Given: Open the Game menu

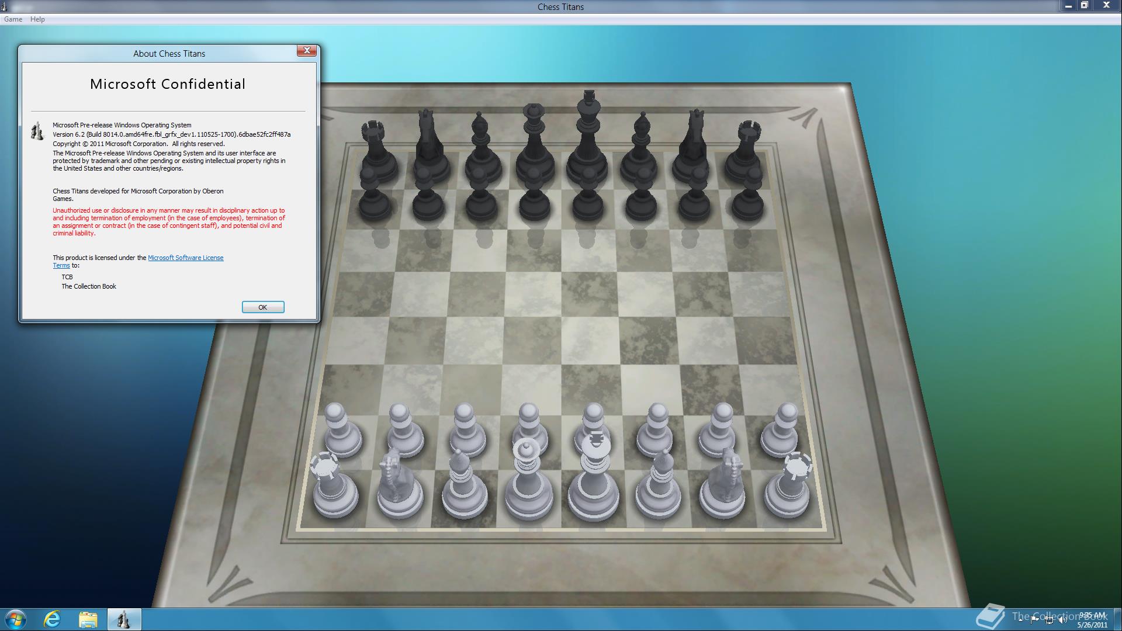Looking at the screenshot, I should pos(13,19).
